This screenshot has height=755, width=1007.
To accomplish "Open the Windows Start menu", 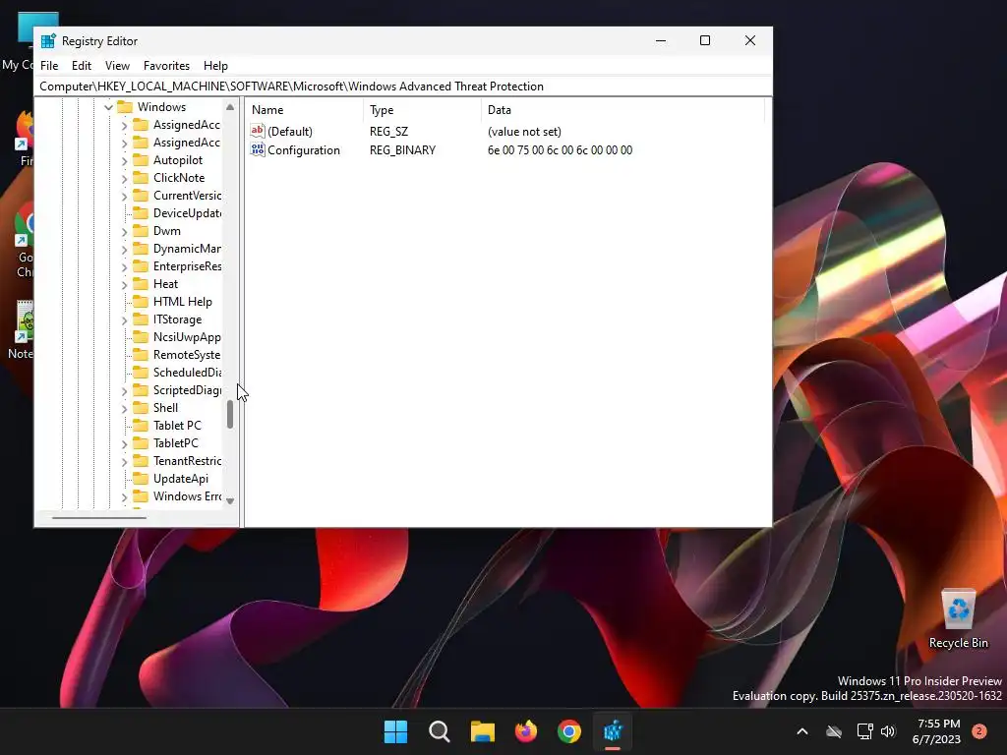I will 395,731.
